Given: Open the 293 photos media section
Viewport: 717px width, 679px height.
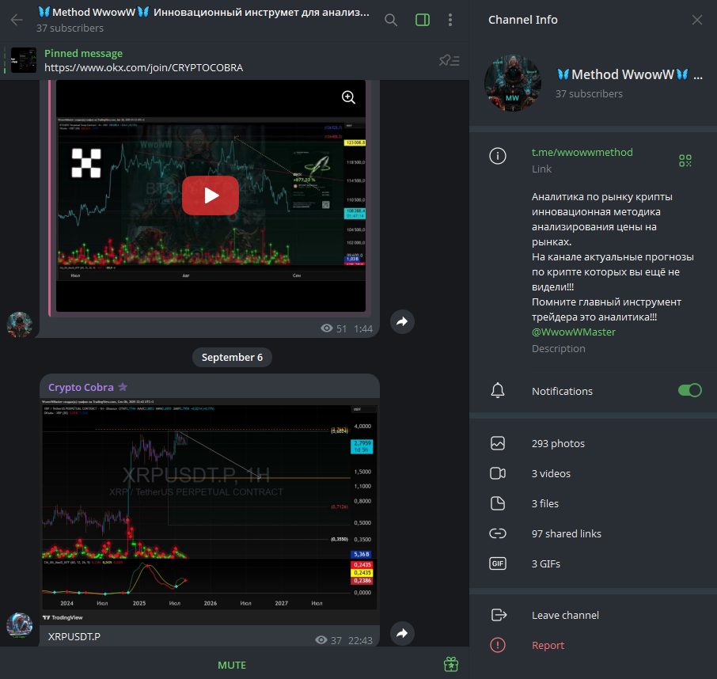Looking at the screenshot, I should click(558, 444).
